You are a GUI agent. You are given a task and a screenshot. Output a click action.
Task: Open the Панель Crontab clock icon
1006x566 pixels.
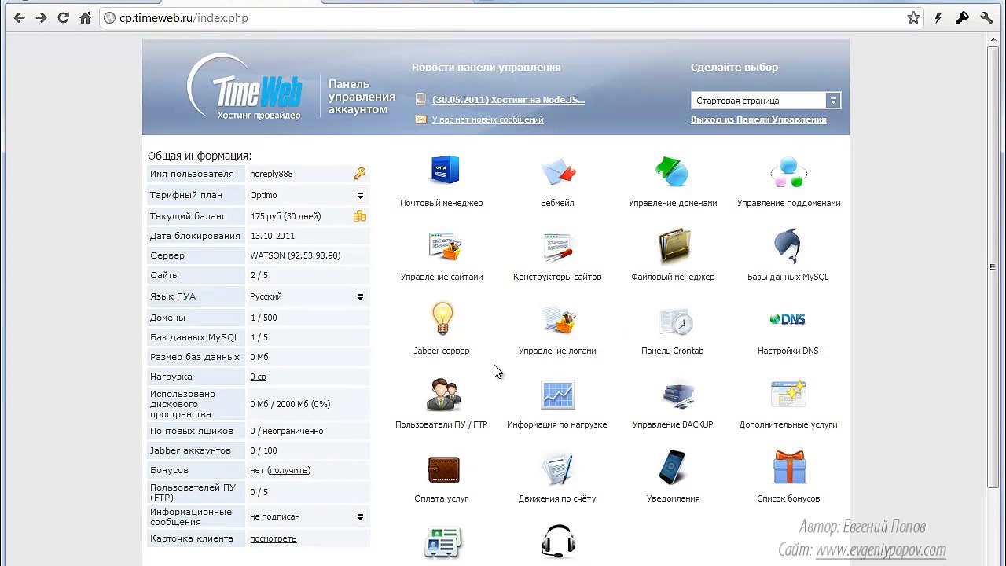[673, 321]
